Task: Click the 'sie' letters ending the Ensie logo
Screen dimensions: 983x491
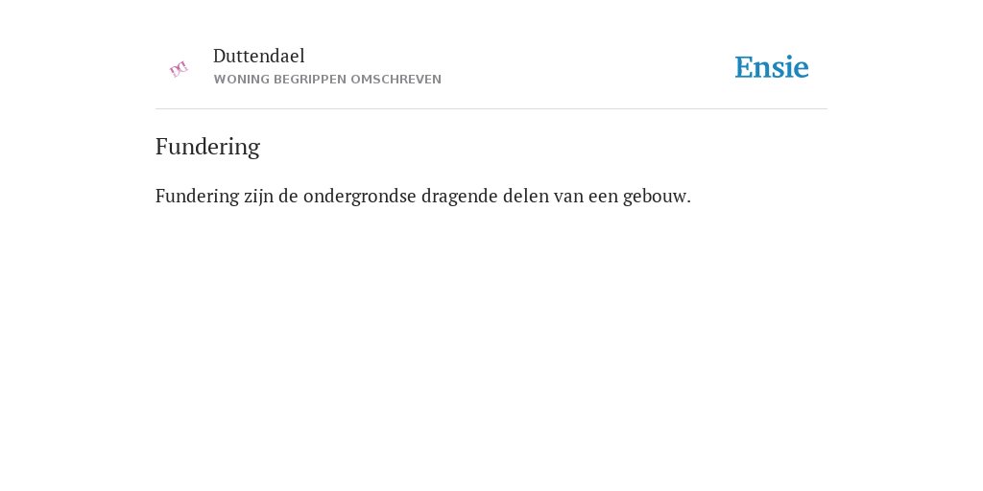Action: (791, 68)
